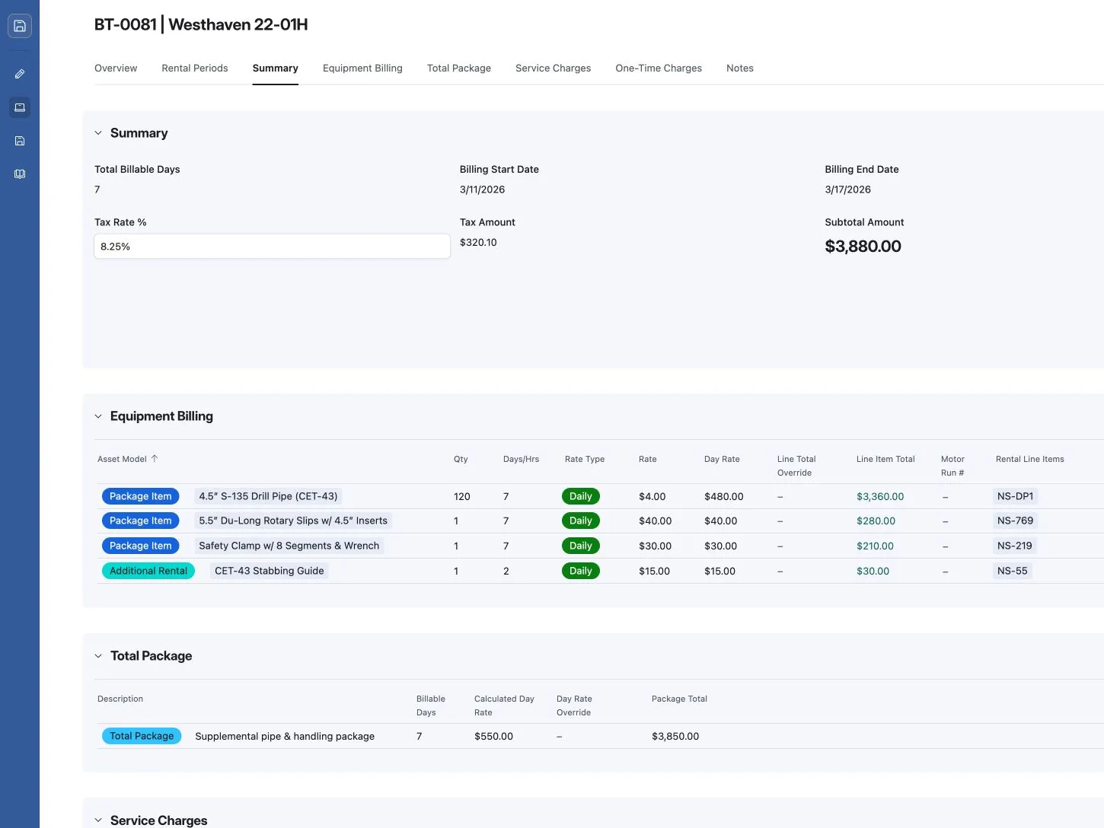The height and width of the screenshot is (828, 1104).
Task: Open rental line item NS-219
Action: pyautogui.click(x=1015, y=546)
